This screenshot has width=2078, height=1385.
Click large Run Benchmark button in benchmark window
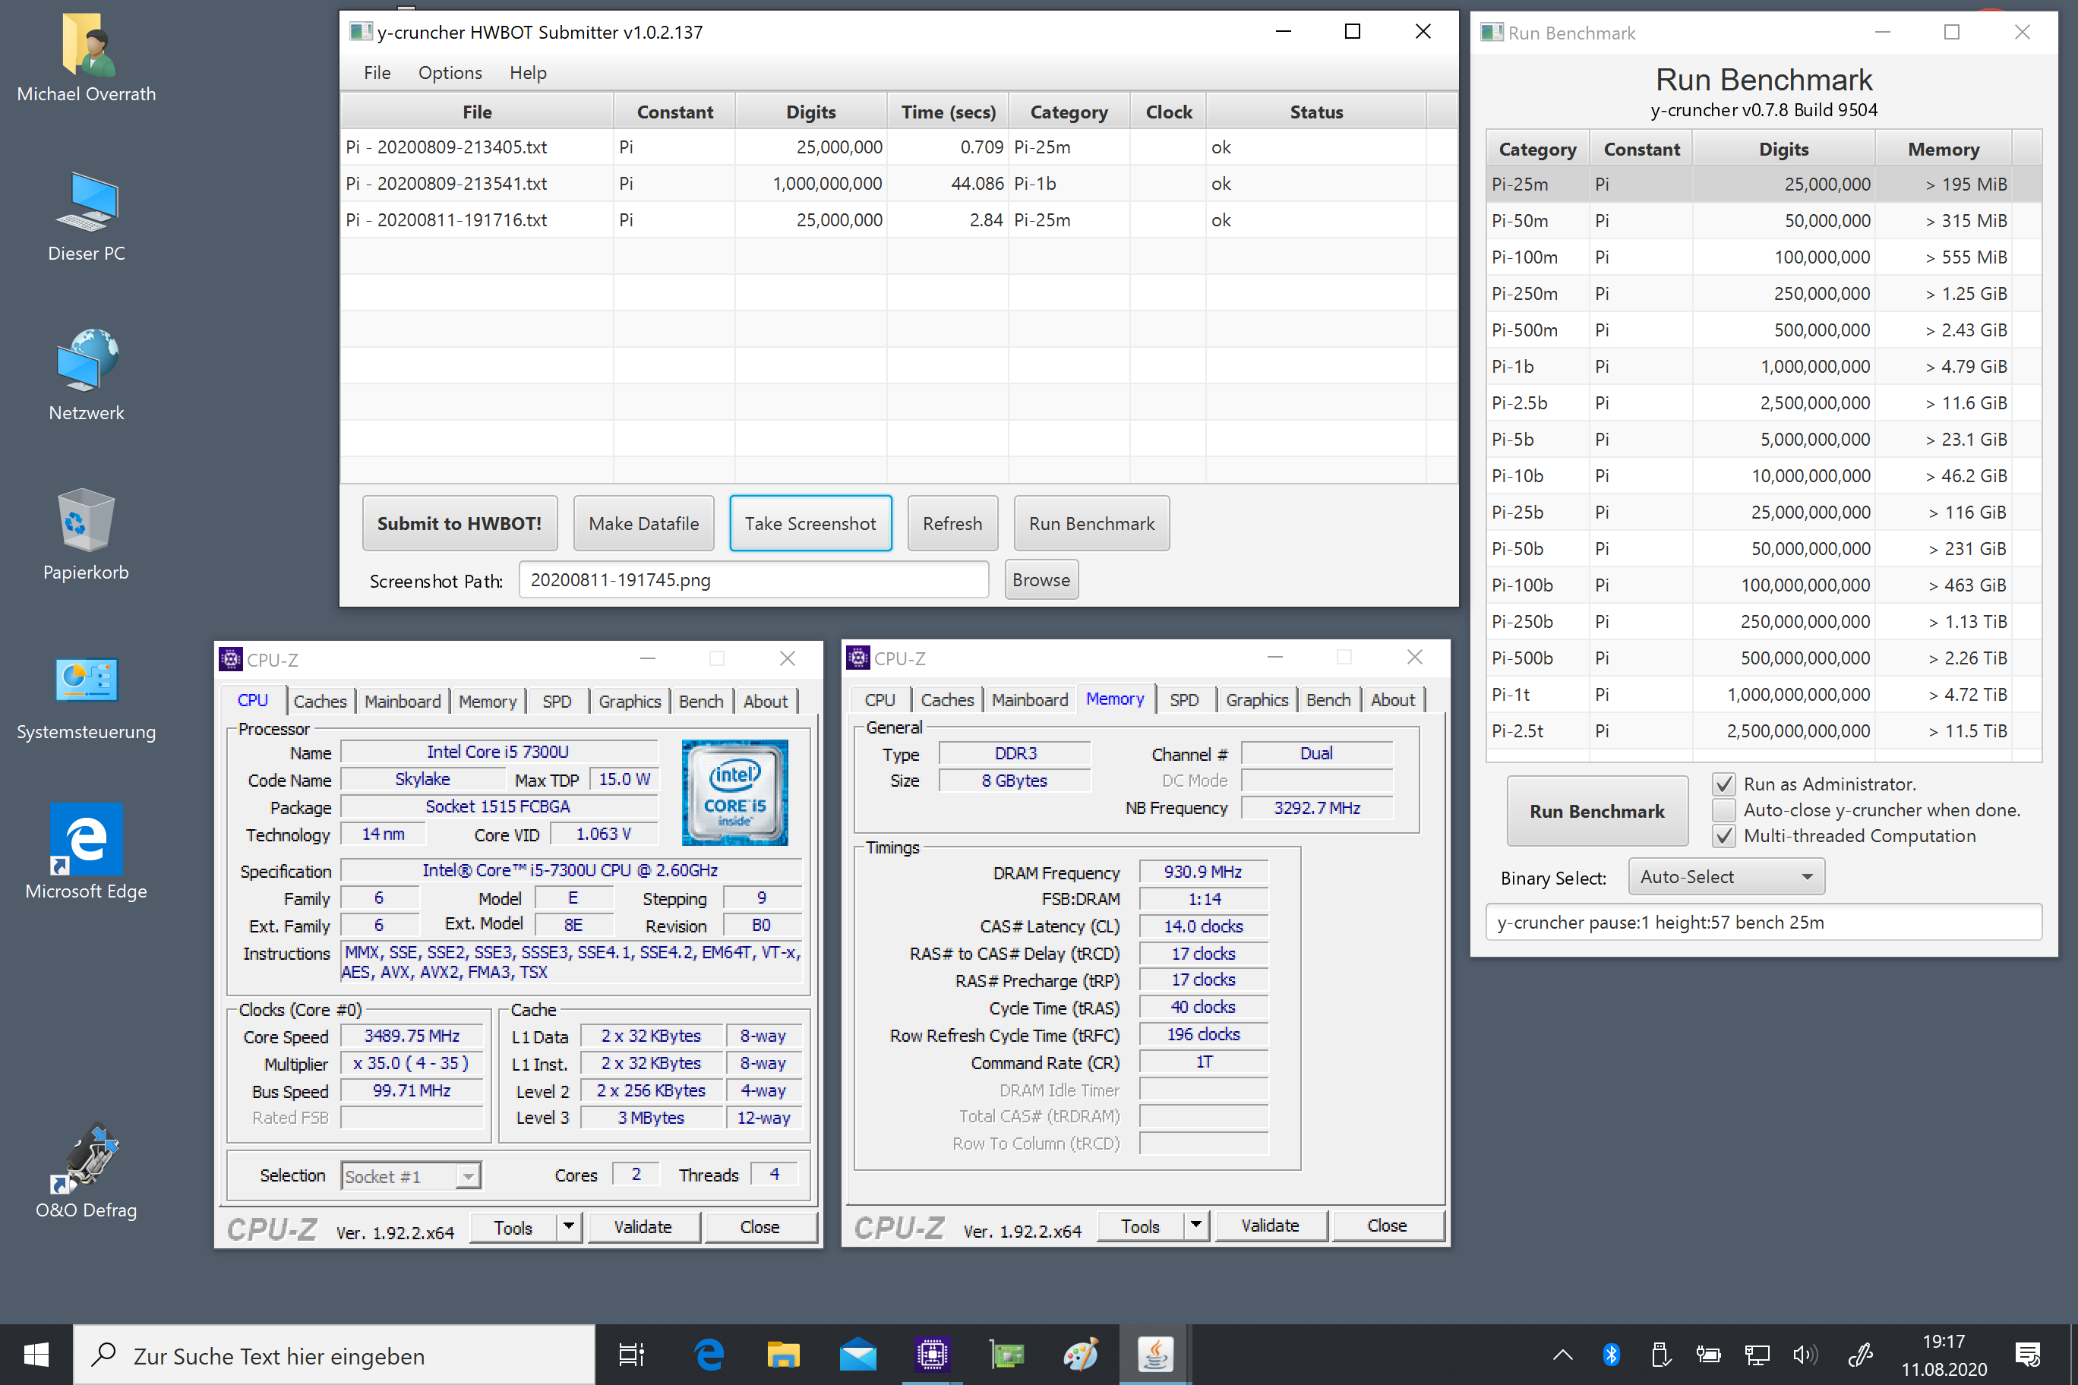(1596, 811)
